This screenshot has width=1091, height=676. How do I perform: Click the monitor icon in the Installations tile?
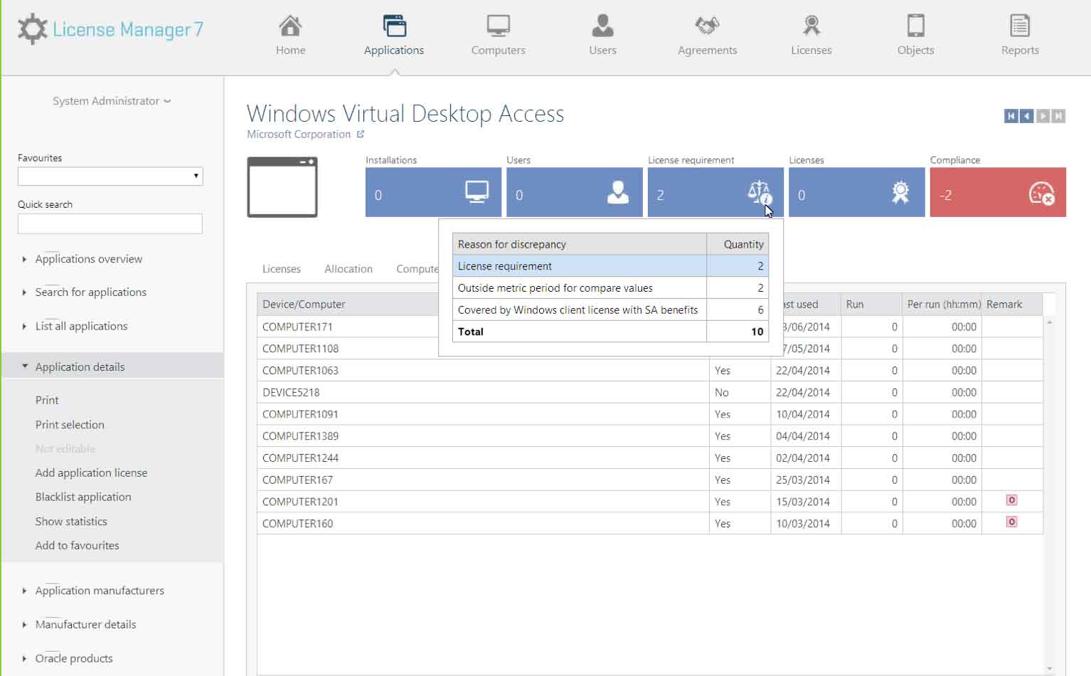pyautogui.click(x=477, y=192)
